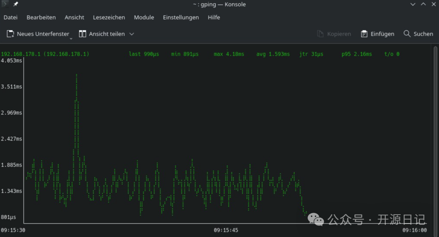Close the Konsole window

(x=434, y=4)
